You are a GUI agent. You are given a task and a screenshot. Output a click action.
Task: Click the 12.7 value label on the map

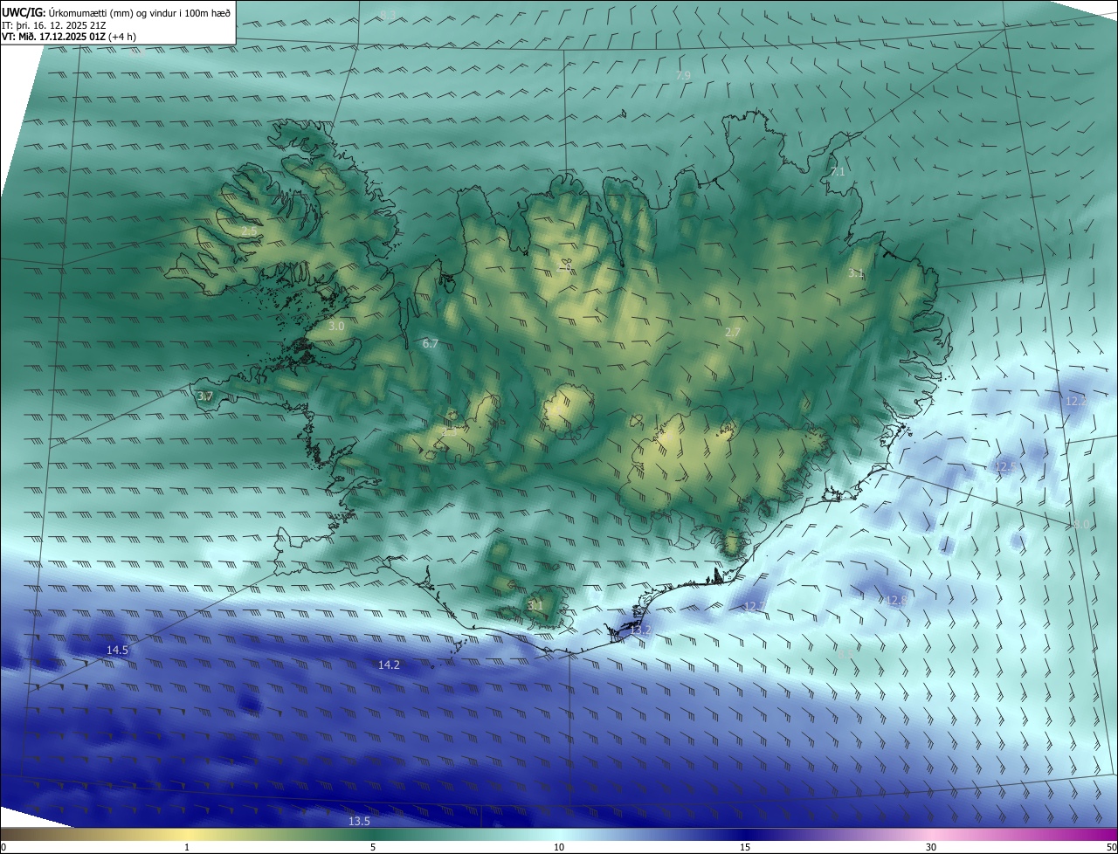pyautogui.click(x=754, y=606)
